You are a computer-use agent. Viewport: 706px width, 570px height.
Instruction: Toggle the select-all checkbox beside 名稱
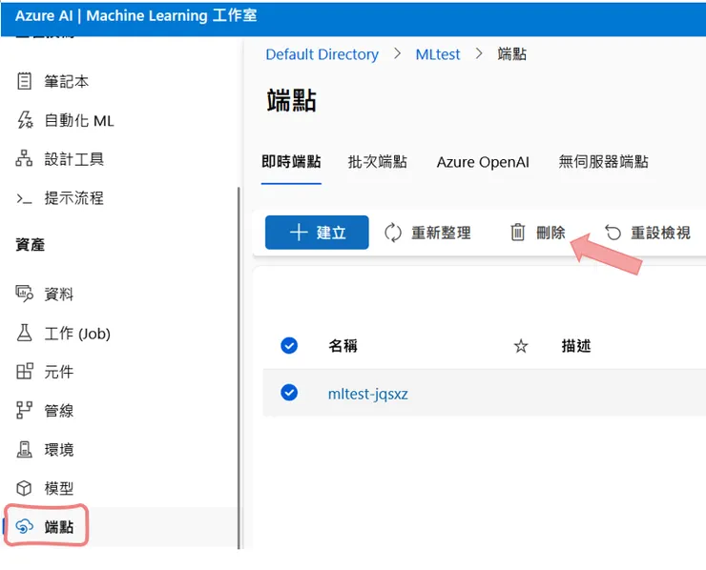[289, 345]
